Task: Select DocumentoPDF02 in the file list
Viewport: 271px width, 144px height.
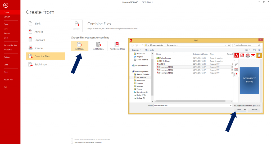Action: pyautogui.click(x=166, y=70)
